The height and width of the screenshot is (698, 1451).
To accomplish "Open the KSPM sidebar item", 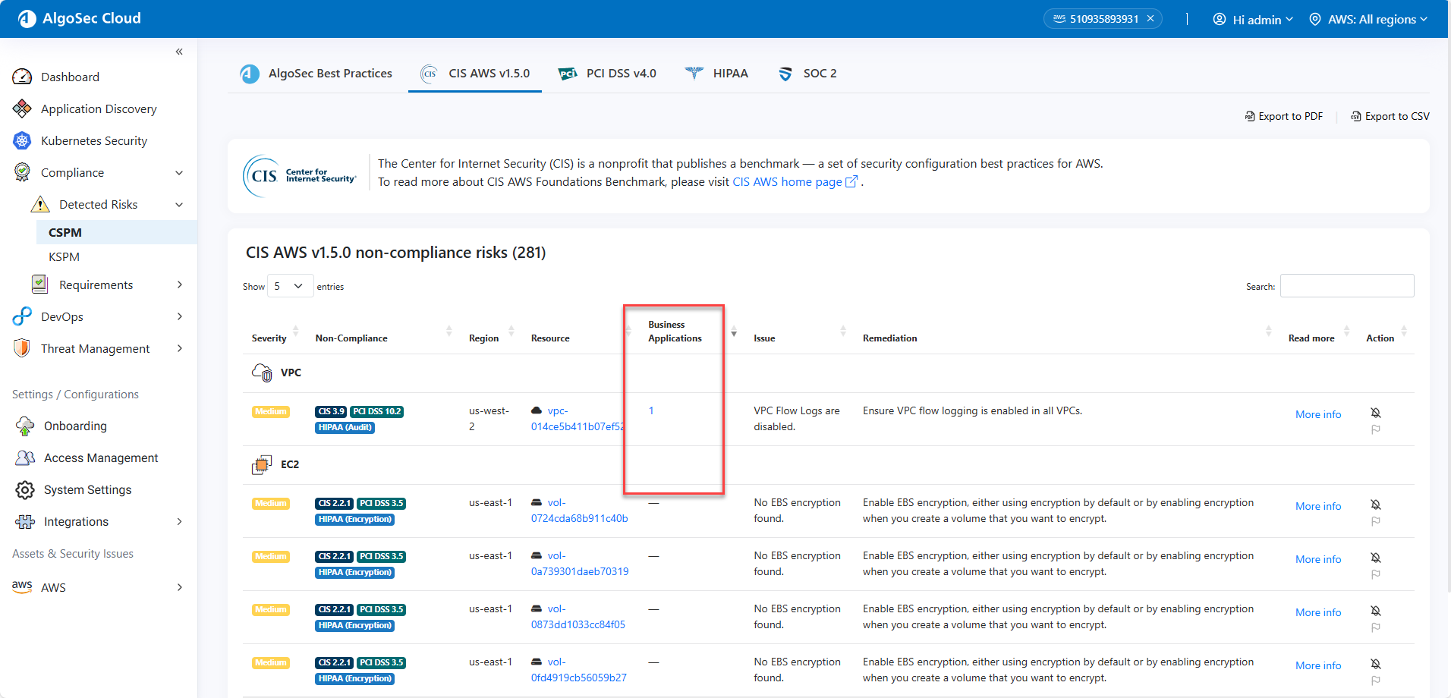I will [x=65, y=257].
